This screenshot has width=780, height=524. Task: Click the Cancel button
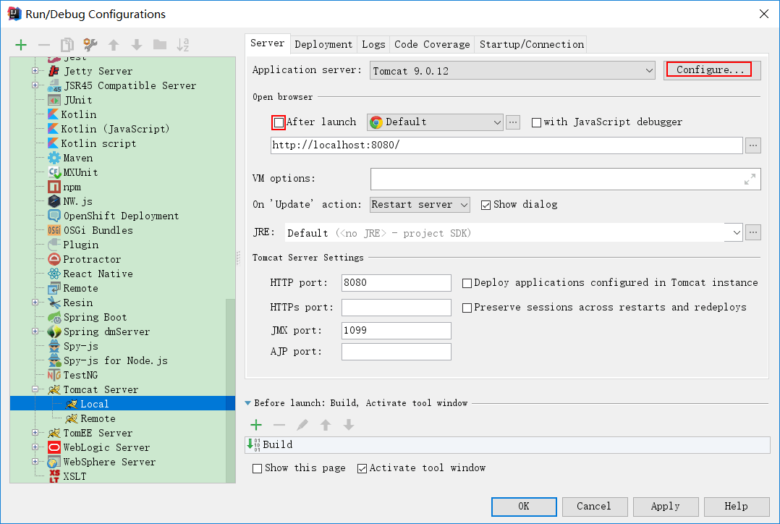[x=594, y=507]
